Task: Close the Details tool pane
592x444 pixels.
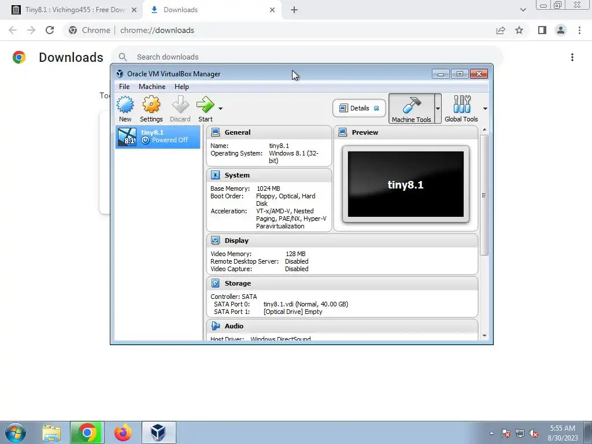Action: tap(376, 108)
